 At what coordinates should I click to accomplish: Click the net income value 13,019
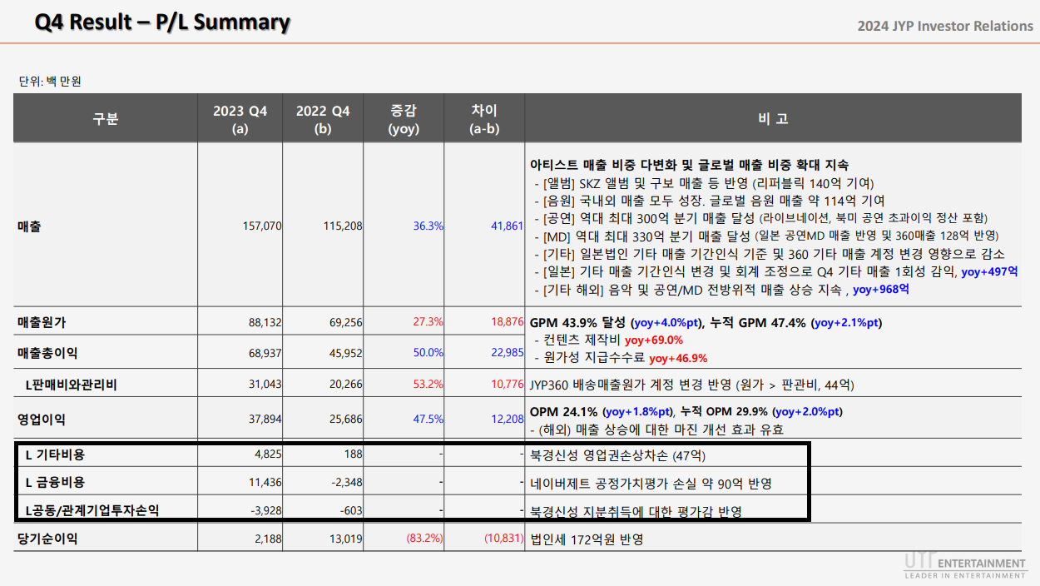[346, 539]
